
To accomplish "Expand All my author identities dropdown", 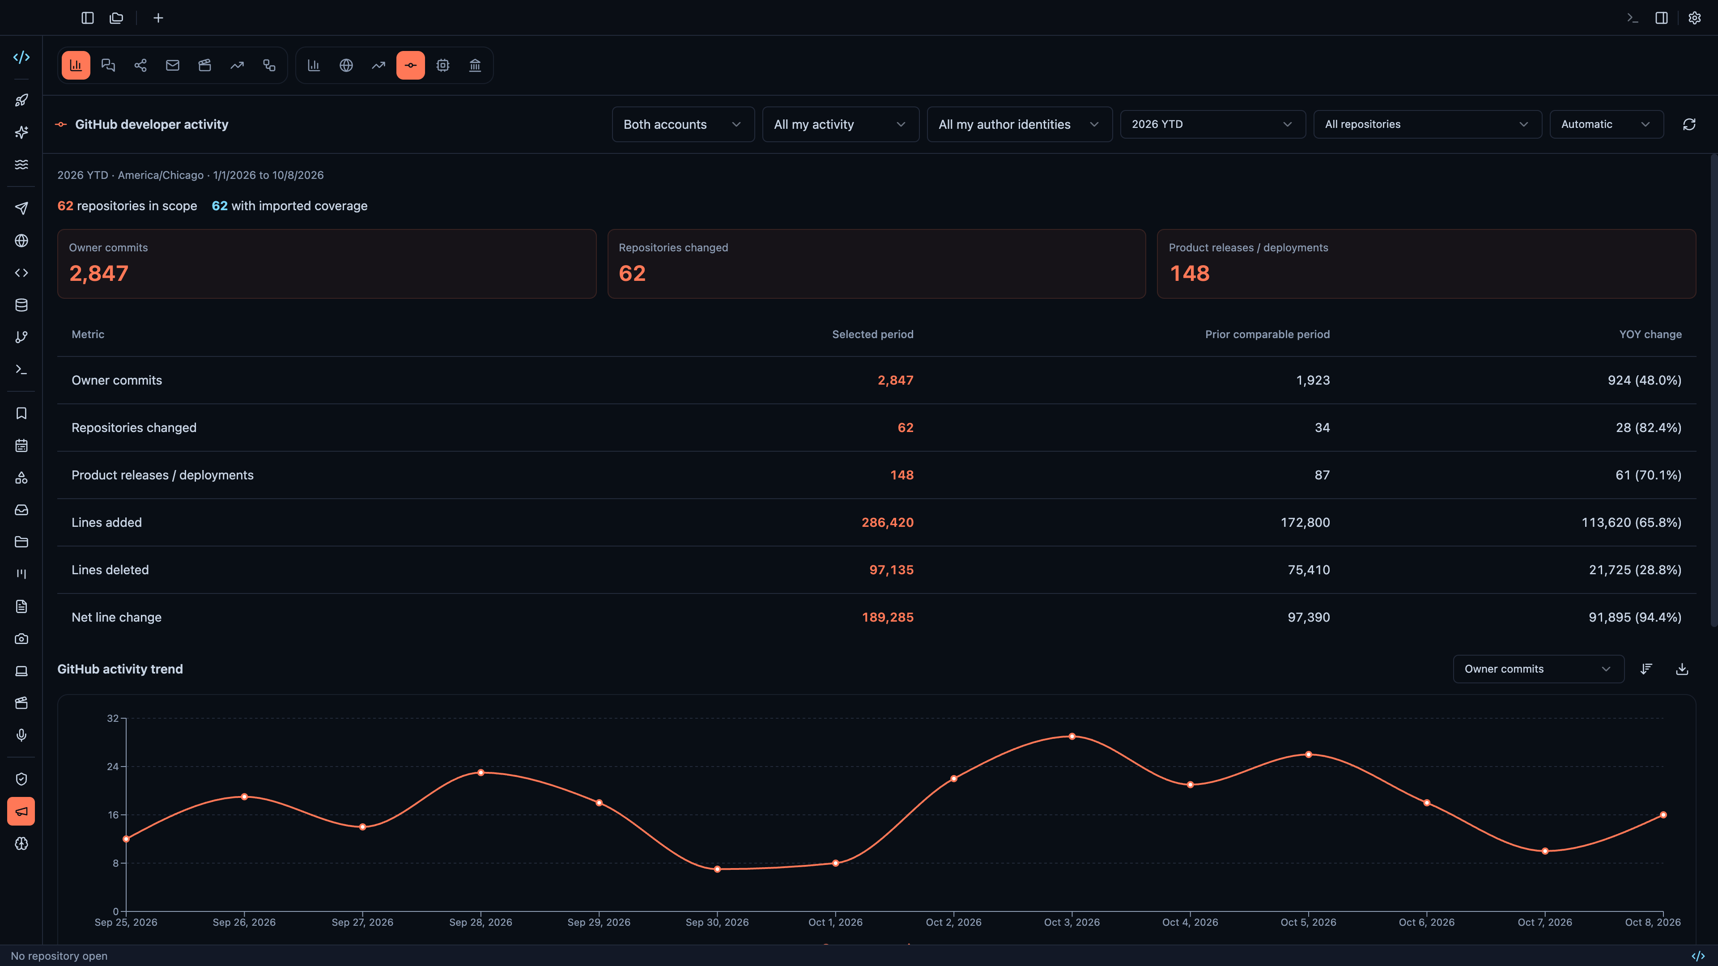I will coord(1019,125).
